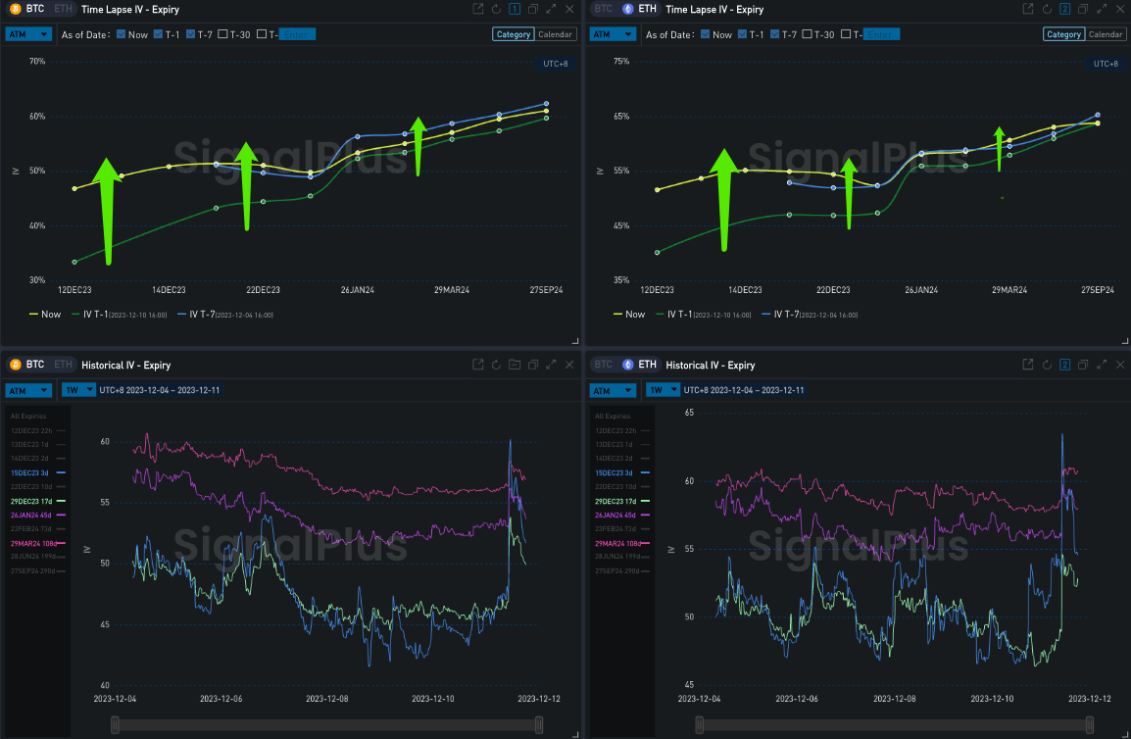This screenshot has height=739, width=1131.
Task: Open the folder icon in BTC Historical IV panel
Action: pyautogui.click(x=515, y=365)
